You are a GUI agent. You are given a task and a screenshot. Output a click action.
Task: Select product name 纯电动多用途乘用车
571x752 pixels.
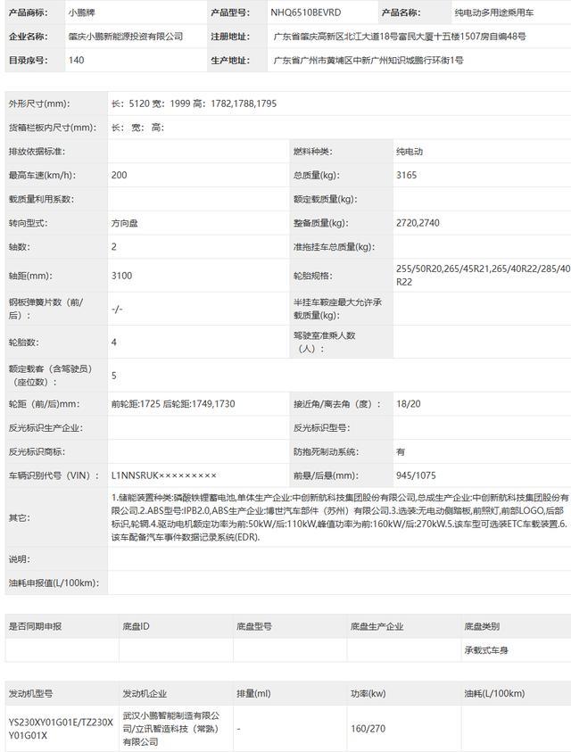(x=493, y=12)
